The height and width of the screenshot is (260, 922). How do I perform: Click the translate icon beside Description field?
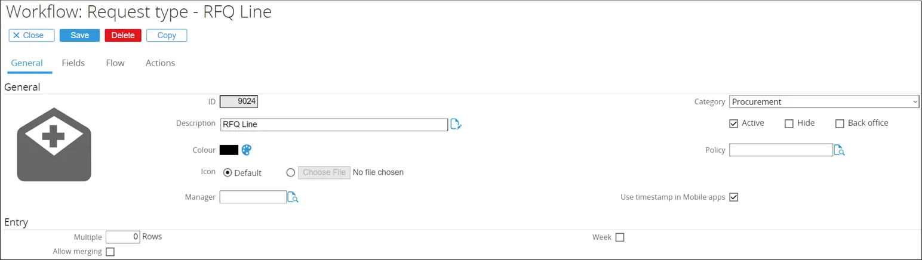coord(456,125)
